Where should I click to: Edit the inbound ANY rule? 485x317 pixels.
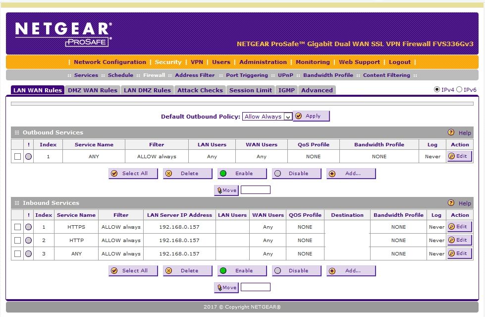[459, 253]
